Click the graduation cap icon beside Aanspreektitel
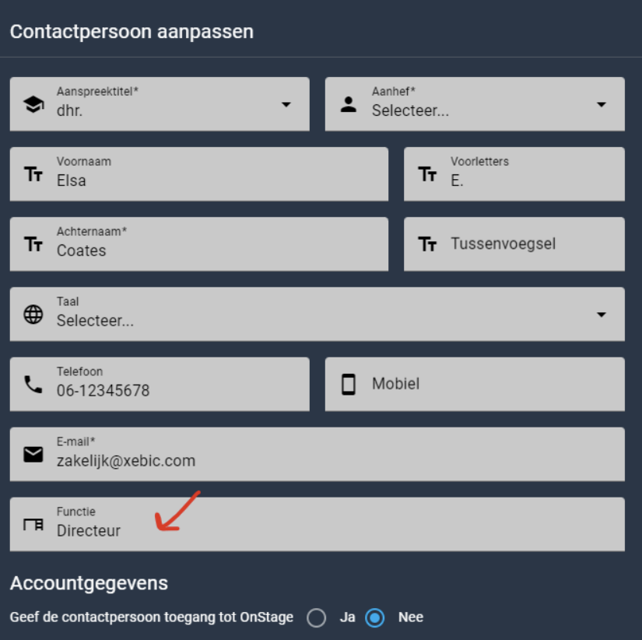Image resolution: width=642 pixels, height=640 pixels. coord(33,104)
